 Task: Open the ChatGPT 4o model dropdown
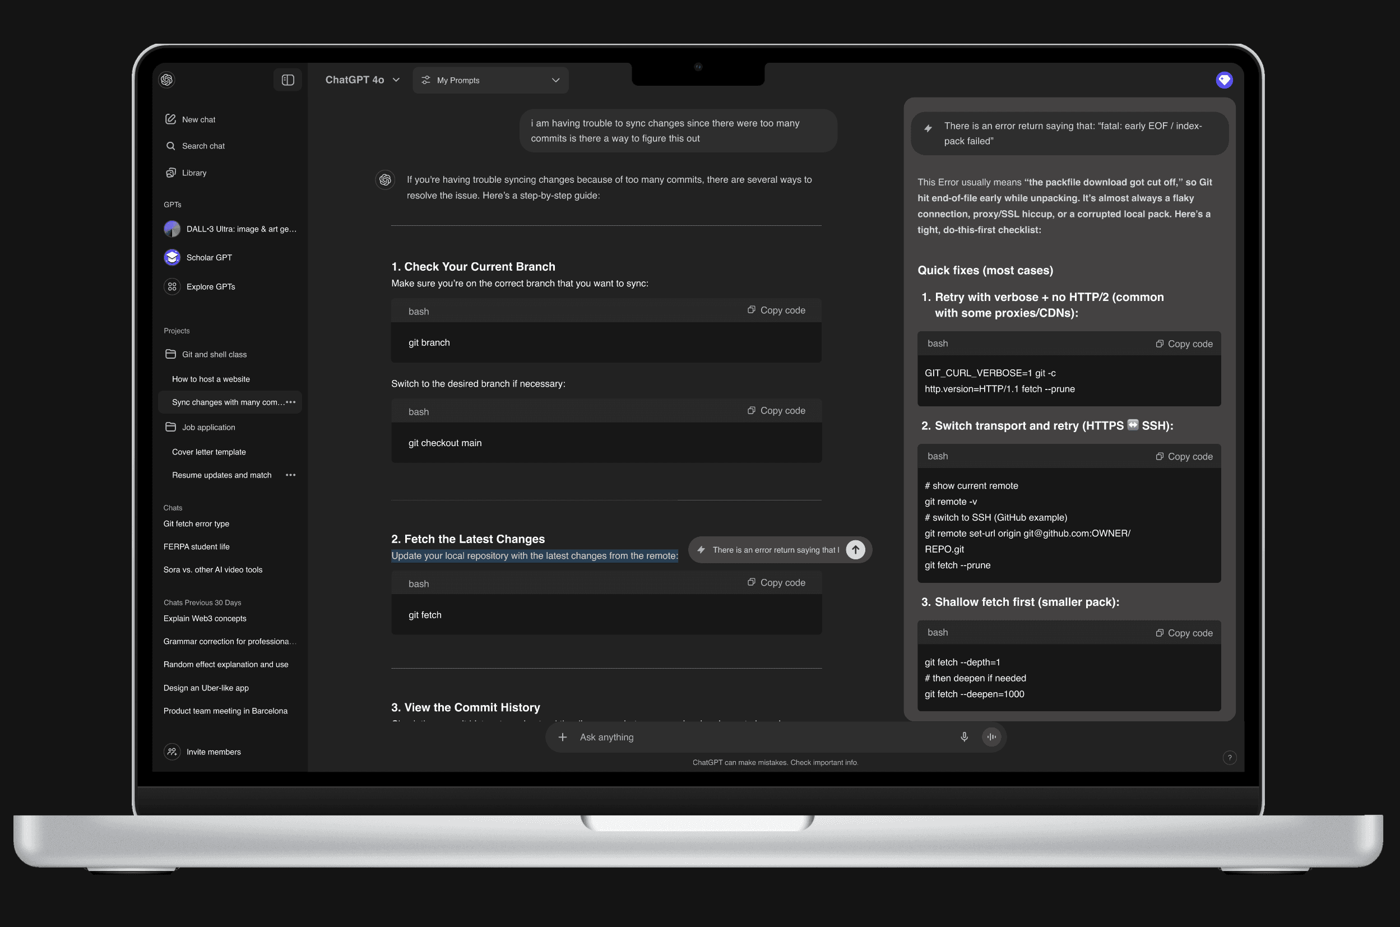pos(363,80)
